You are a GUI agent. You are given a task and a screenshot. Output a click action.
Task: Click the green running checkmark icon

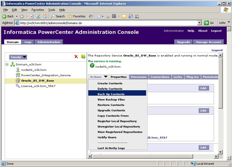[92, 66]
